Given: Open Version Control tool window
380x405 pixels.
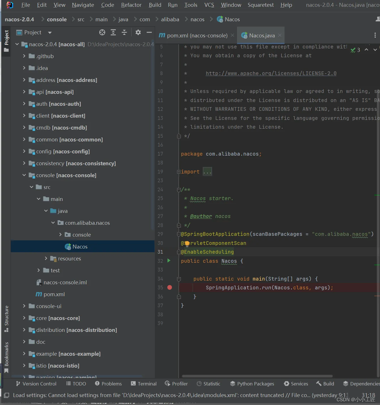Looking at the screenshot, I should pyautogui.click(x=36, y=383).
